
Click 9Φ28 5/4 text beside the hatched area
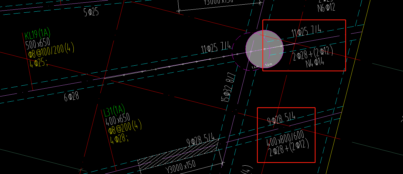(201, 139)
